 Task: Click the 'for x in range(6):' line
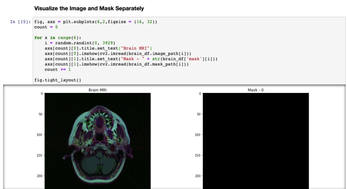click(x=58, y=37)
